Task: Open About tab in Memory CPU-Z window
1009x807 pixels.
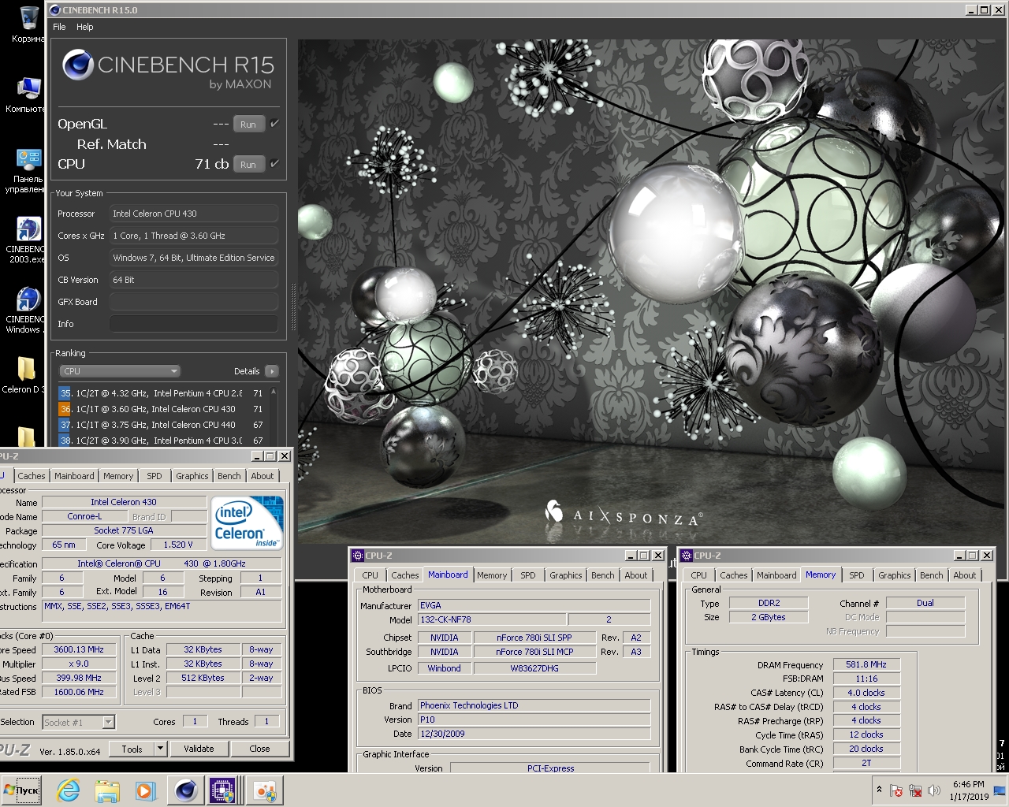Action: pos(965,575)
